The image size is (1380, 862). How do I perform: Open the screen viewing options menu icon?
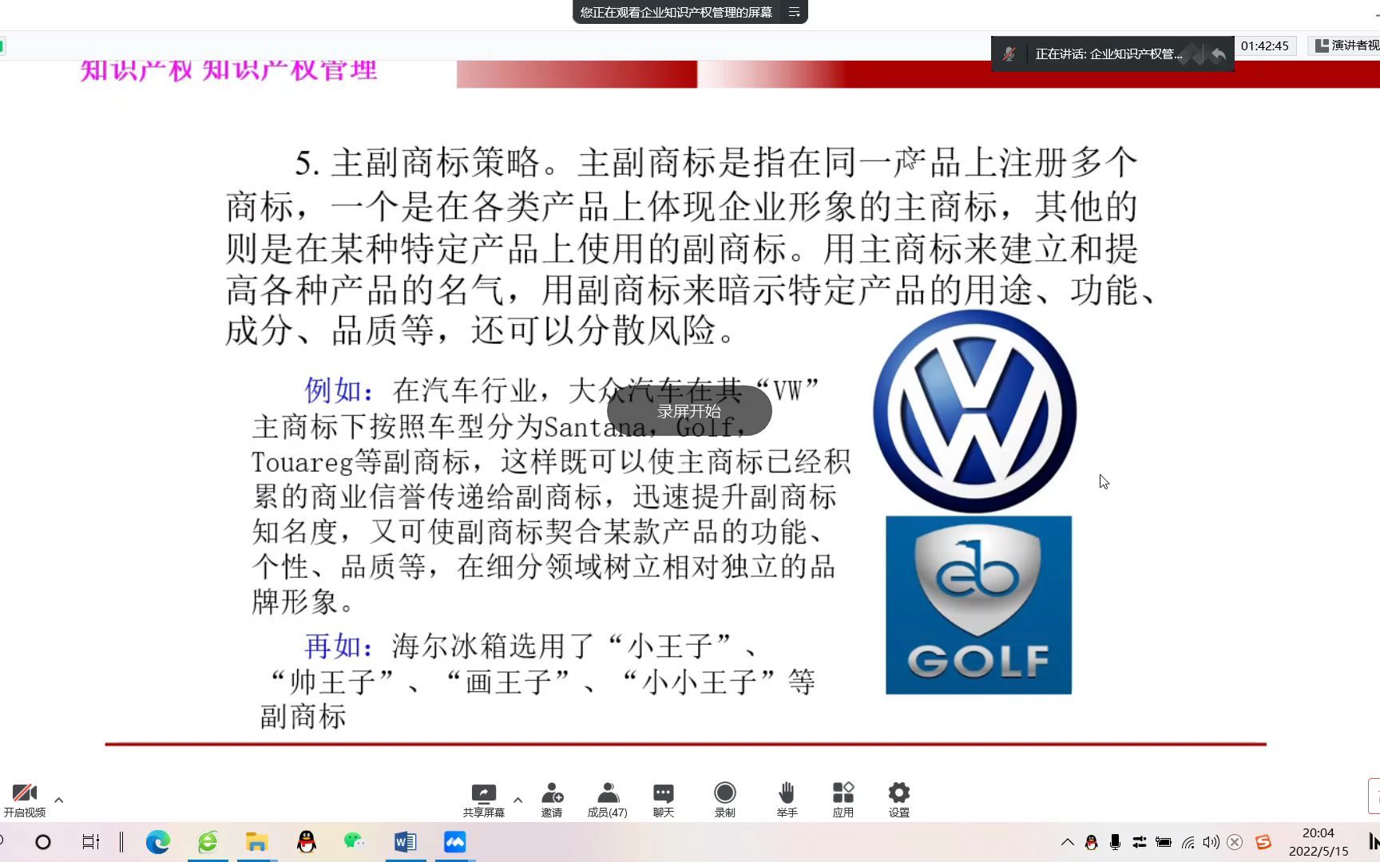[794, 12]
